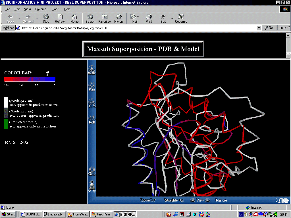Expand the Edit button dropdown arrow

172,19
